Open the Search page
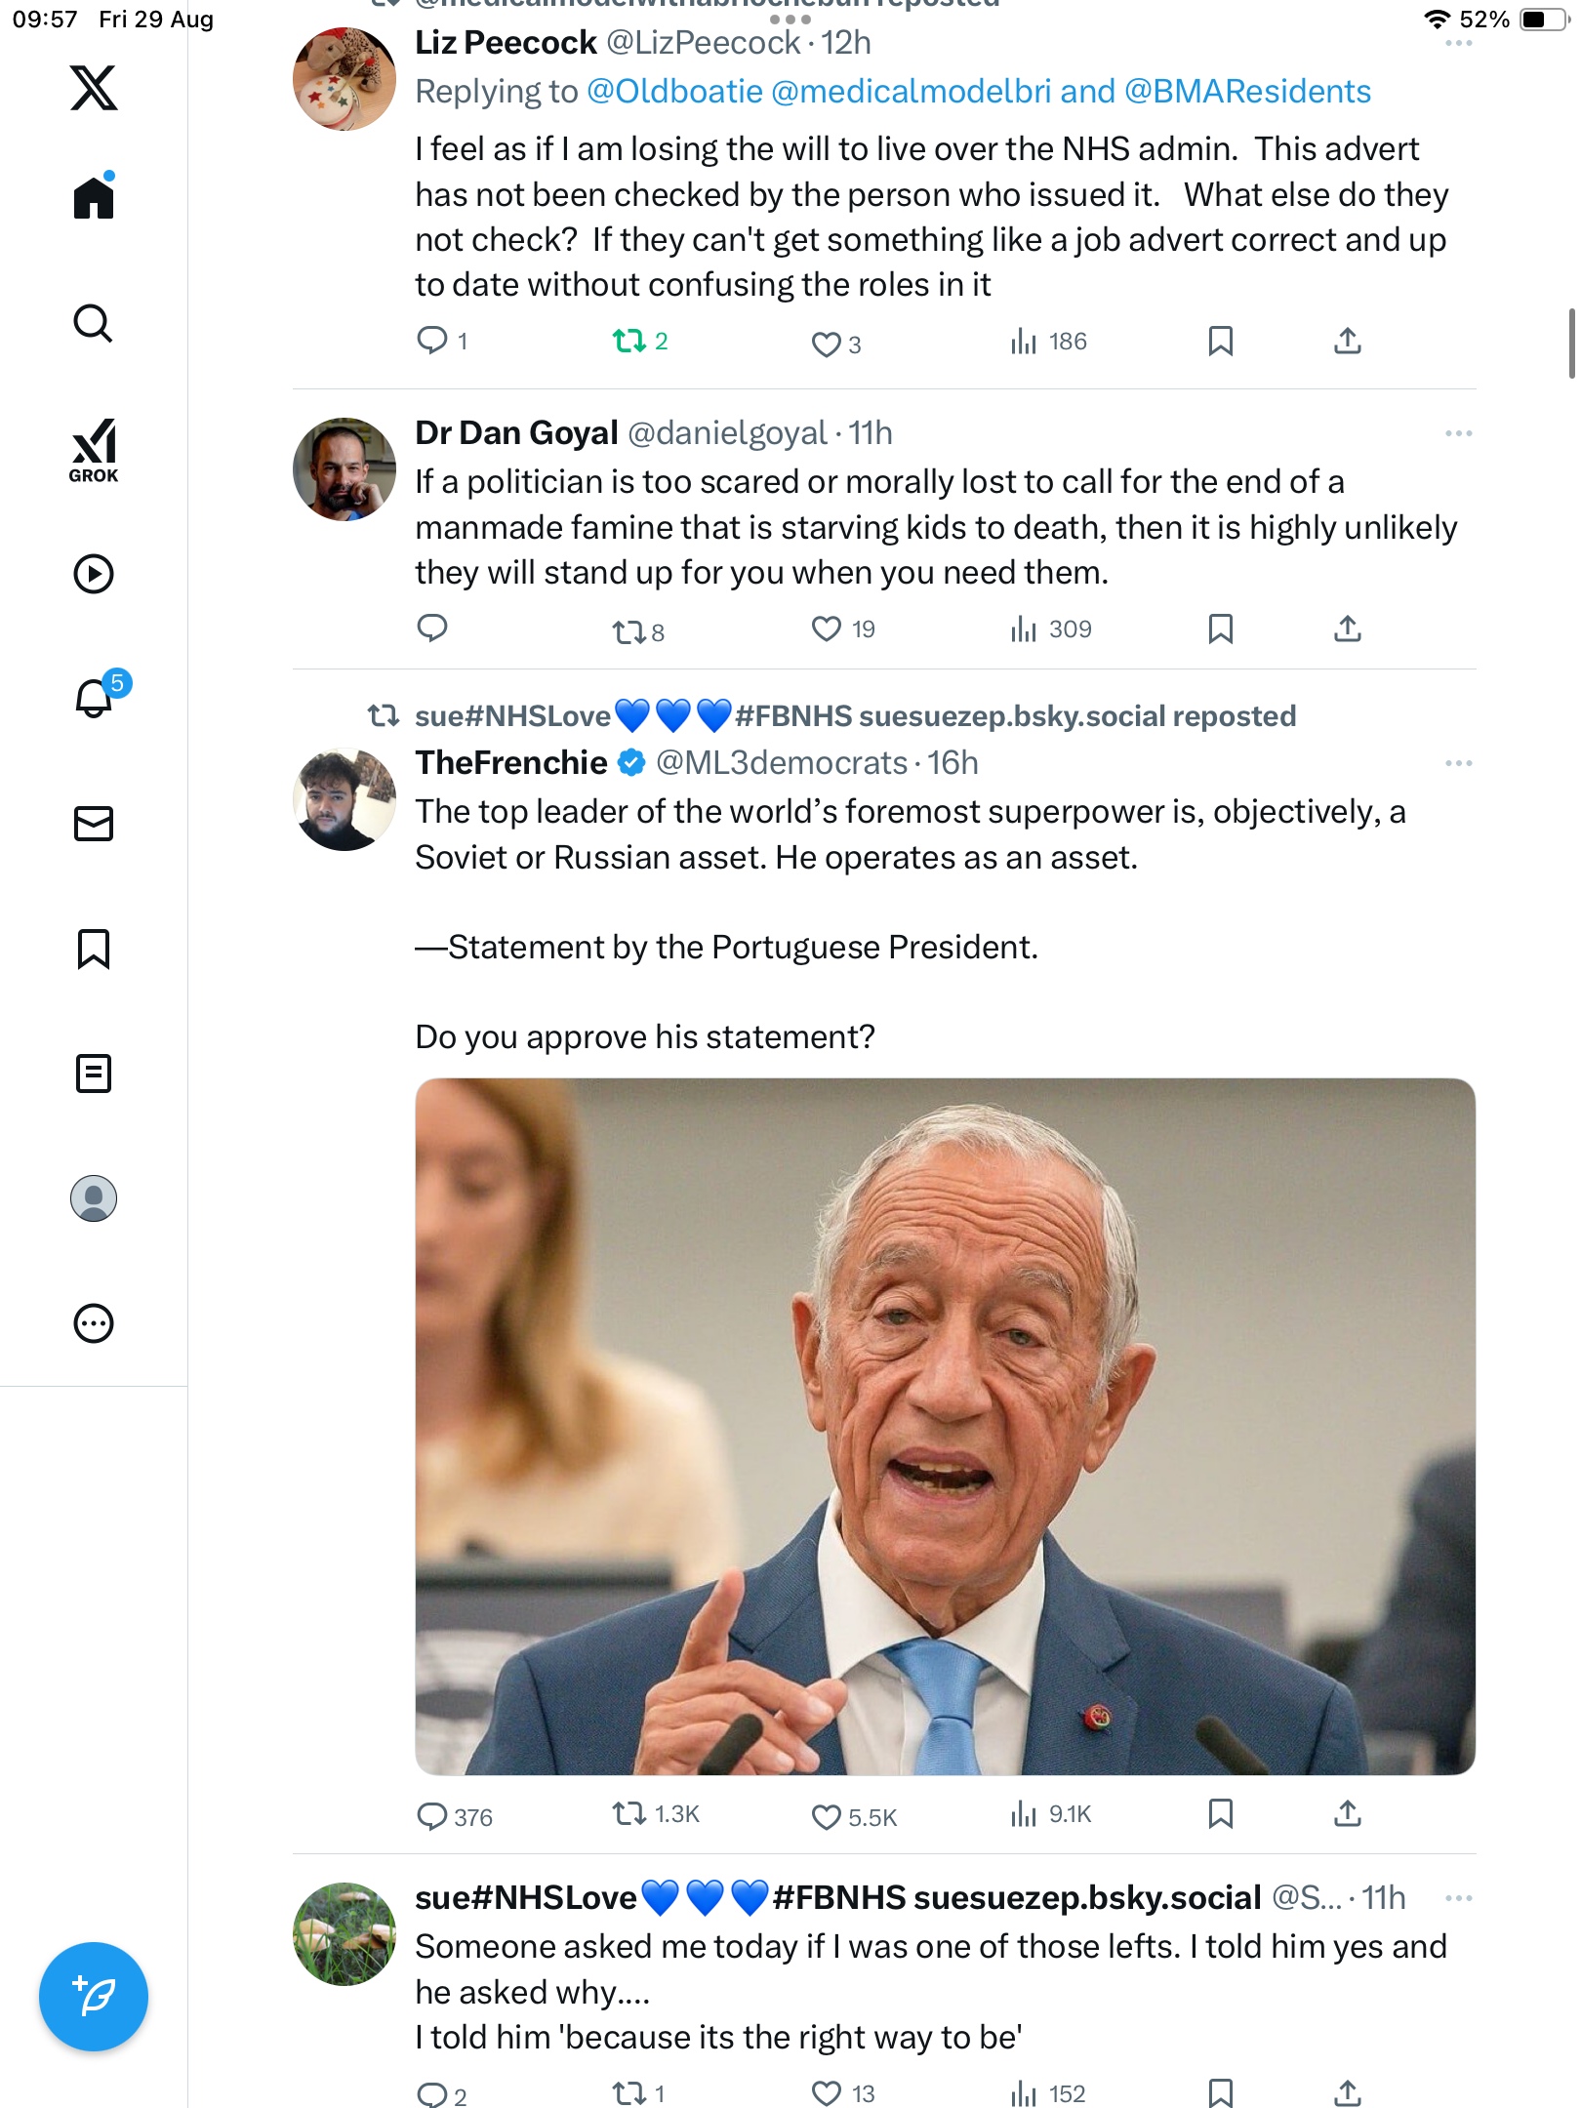This screenshot has width=1581, height=2108. click(x=94, y=323)
